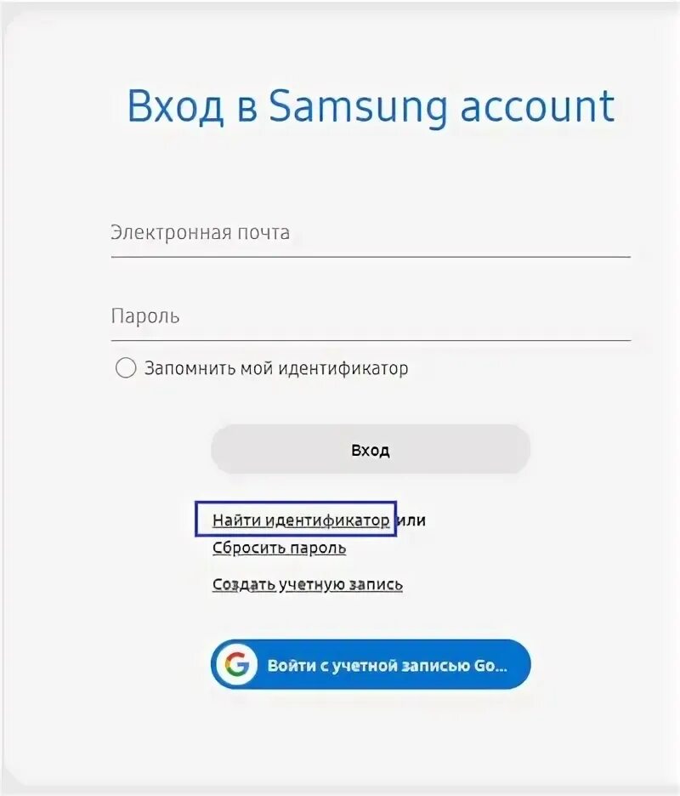Click the highlighted Найти идентификатор box
Screen dimensions: 680x796
296,519
